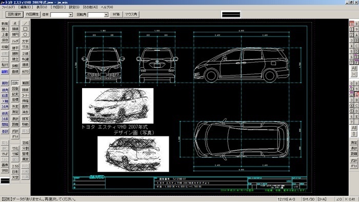
Task: Toggle layer C in the upper layer bar
Action: coord(356,46)
